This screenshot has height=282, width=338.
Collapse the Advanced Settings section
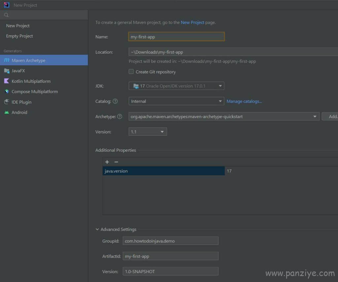coord(97,229)
